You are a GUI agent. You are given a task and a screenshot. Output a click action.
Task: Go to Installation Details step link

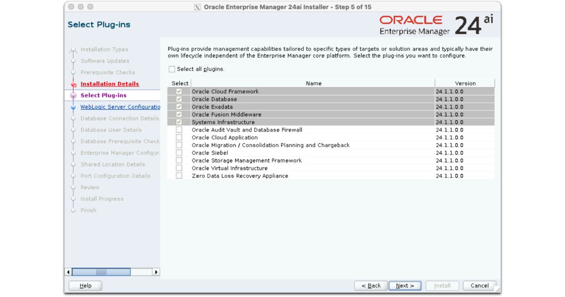click(110, 84)
